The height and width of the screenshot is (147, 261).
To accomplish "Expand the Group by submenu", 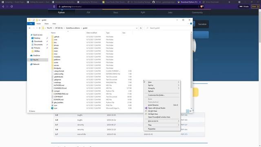I will tap(162, 88).
